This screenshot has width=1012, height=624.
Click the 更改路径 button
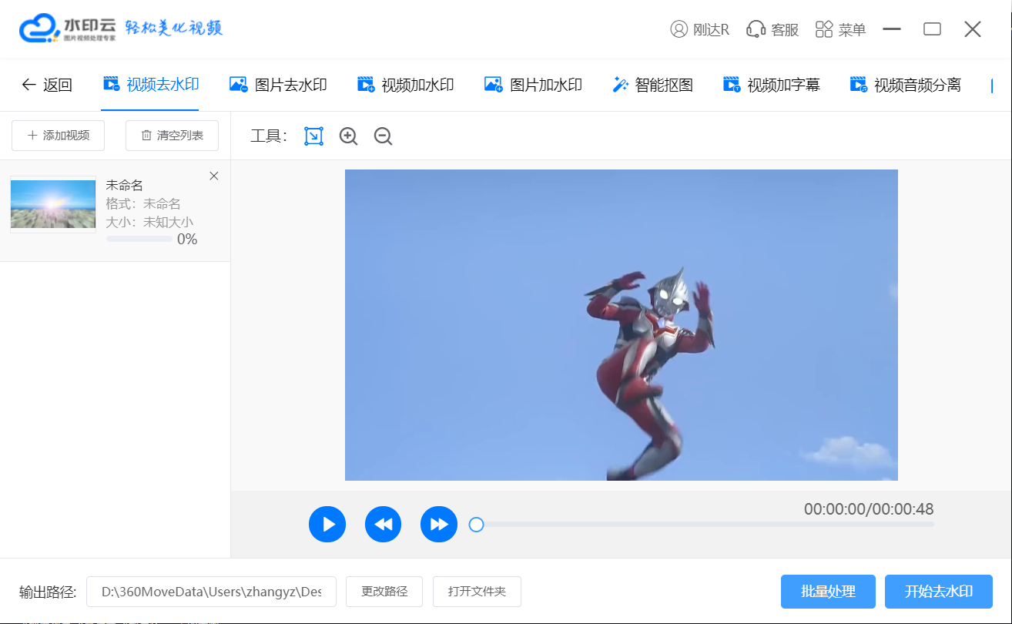point(384,592)
